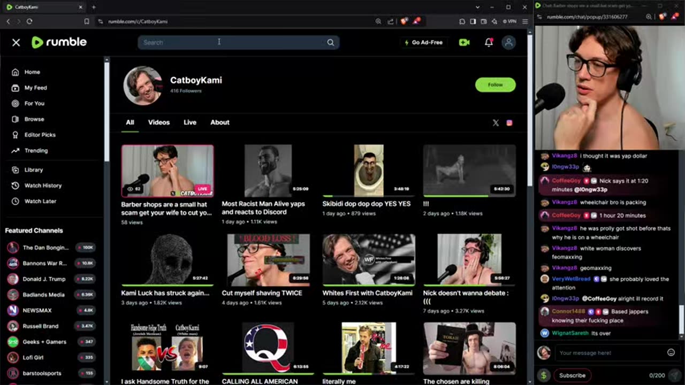The width and height of the screenshot is (685, 385).
Task: Open the notifications bell
Action: click(489, 42)
